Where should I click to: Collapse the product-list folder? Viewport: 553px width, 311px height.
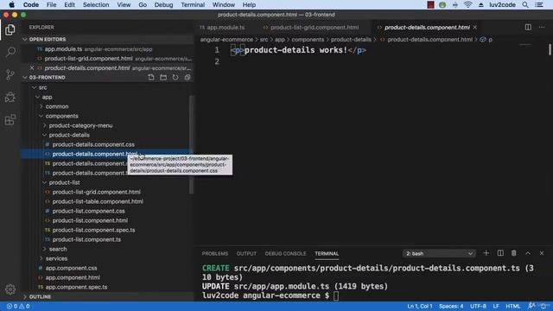[x=44, y=182]
